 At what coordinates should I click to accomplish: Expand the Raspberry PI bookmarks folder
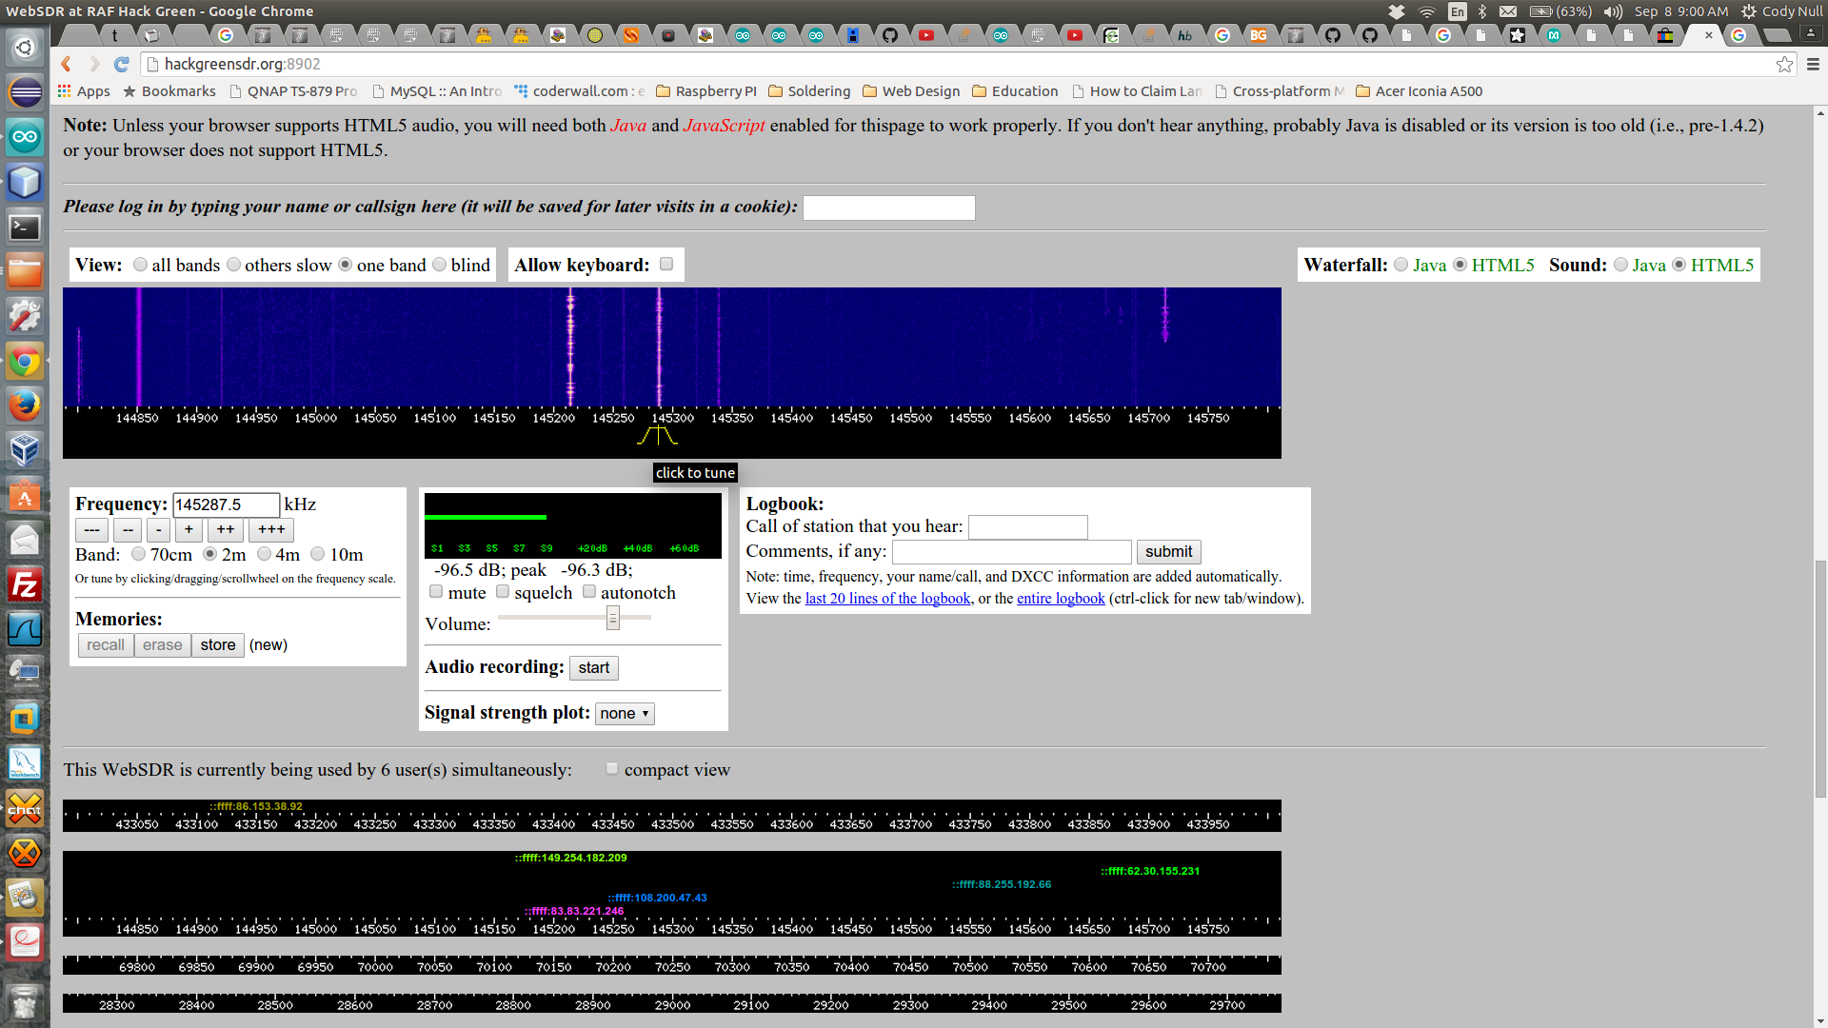[x=706, y=91]
